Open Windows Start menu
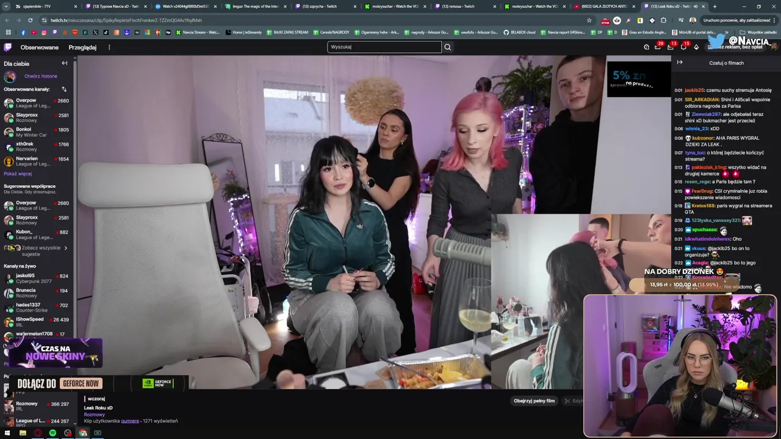The height and width of the screenshot is (439, 781). [7, 433]
